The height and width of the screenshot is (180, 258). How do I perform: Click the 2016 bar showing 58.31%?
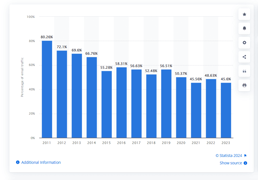[x=121, y=103]
